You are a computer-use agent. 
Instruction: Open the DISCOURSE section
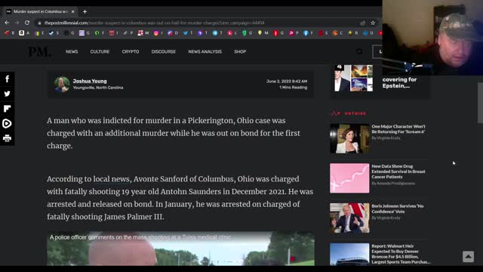point(164,51)
